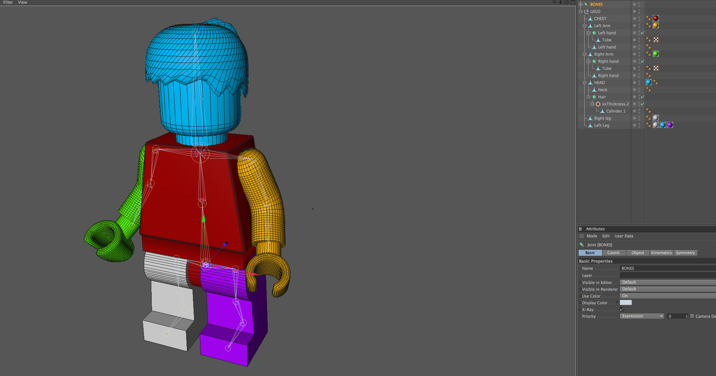Select the blue material tag on Left Leg
This screenshot has width=716, height=376.
pos(663,125)
